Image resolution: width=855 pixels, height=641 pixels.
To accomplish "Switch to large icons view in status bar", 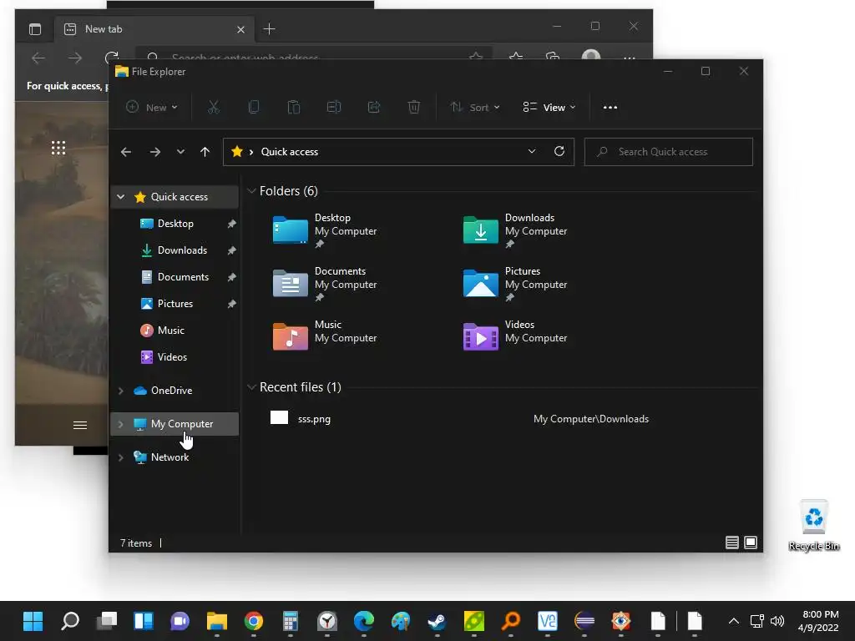I will tap(751, 543).
